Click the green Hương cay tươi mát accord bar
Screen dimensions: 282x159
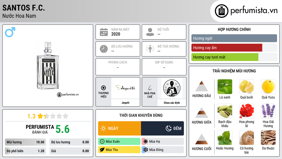(x=225, y=57)
